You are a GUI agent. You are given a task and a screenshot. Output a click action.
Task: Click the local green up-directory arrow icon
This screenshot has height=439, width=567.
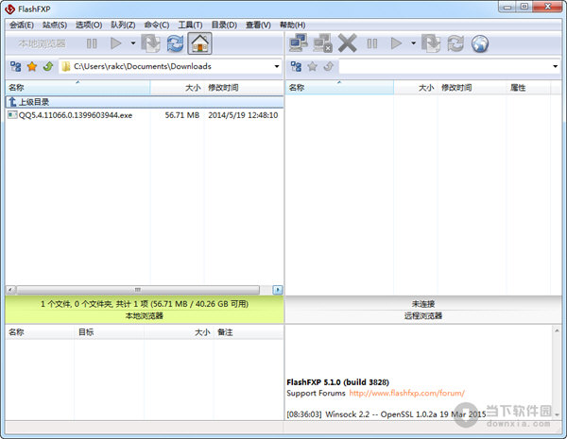48,66
